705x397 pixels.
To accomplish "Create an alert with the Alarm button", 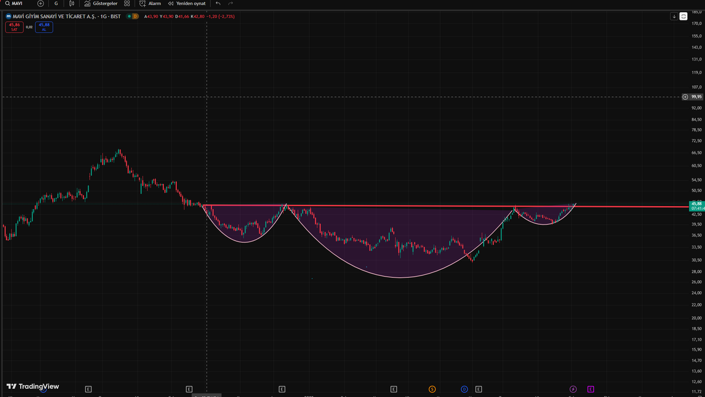I will [x=150, y=4].
